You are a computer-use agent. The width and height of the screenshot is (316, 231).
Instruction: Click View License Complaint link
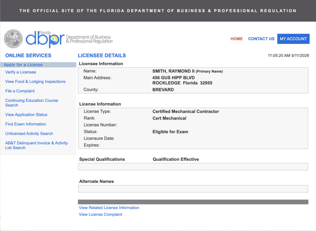click(x=100, y=214)
